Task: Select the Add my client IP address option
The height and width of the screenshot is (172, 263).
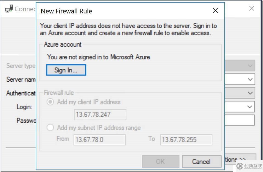Action: [x=50, y=102]
